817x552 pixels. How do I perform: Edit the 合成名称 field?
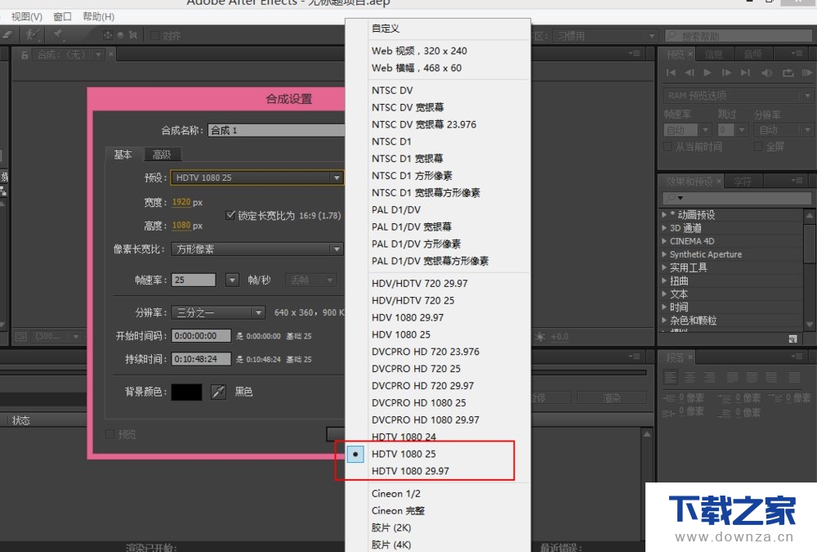pos(276,130)
